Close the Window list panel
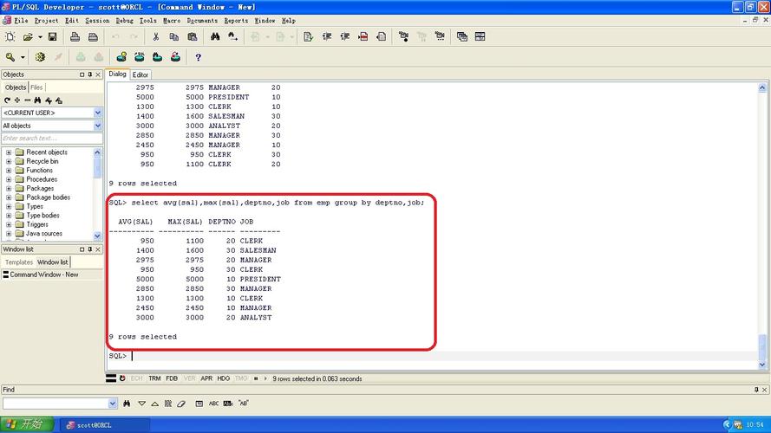Screen dimensions: 771x433 (x=98, y=249)
